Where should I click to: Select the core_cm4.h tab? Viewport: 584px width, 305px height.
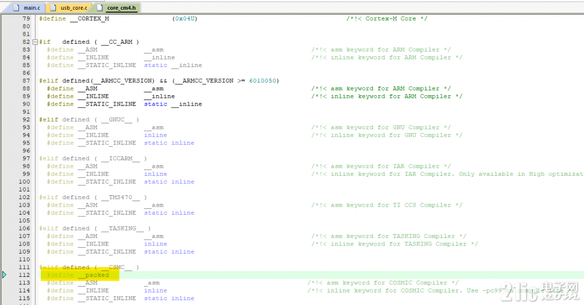tap(117, 8)
